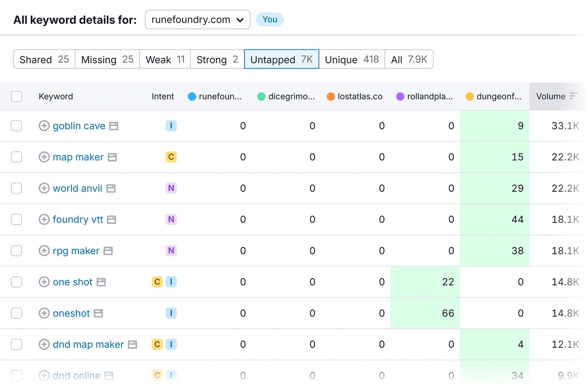The height and width of the screenshot is (385, 588).
Task: Click Navigational intent badge for world anvil
Action: click(171, 188)
